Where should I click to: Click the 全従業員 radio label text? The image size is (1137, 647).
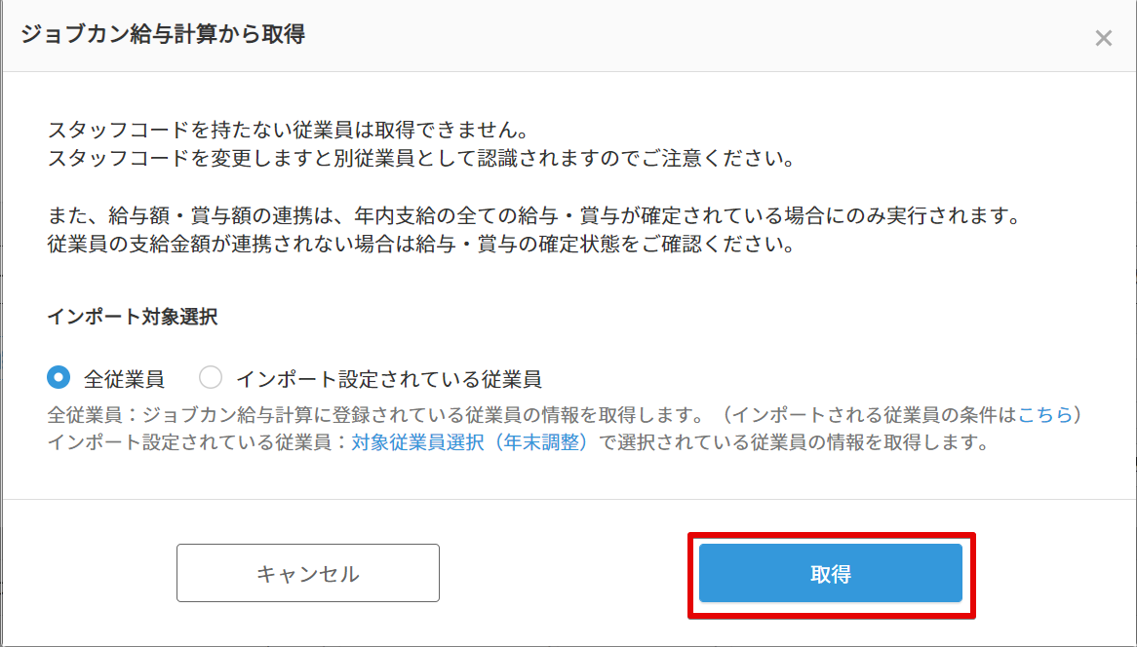(124, 378)
